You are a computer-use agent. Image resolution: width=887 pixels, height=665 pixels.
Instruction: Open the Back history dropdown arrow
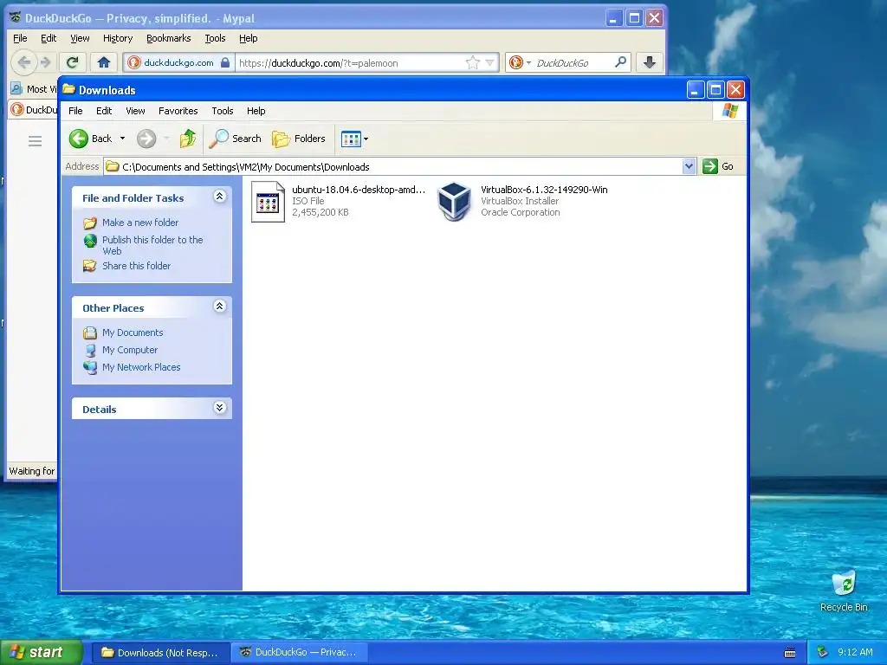pos(122,139)
